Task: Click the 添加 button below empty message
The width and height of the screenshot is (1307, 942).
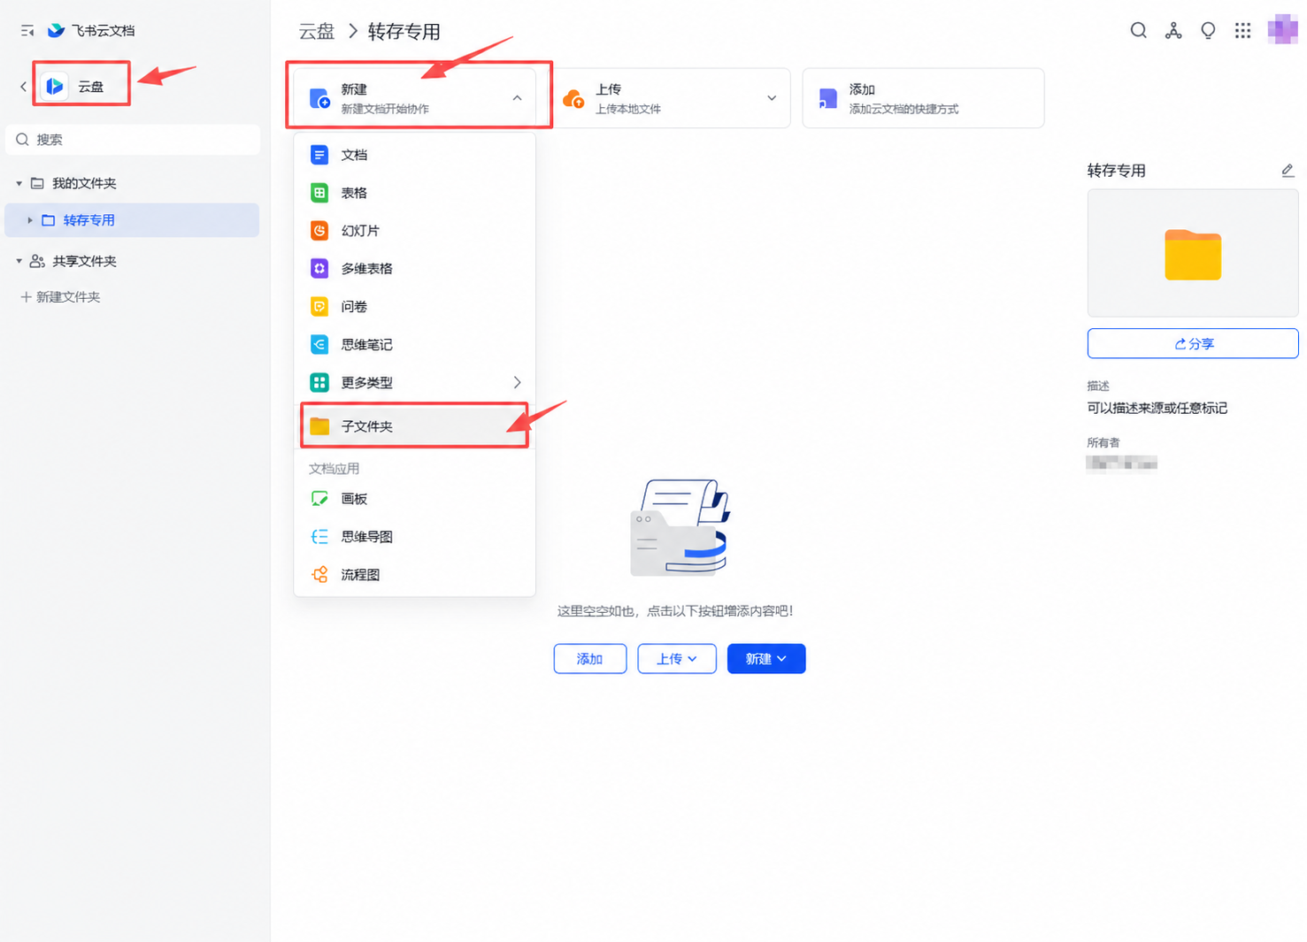Action: pos(590,659)
